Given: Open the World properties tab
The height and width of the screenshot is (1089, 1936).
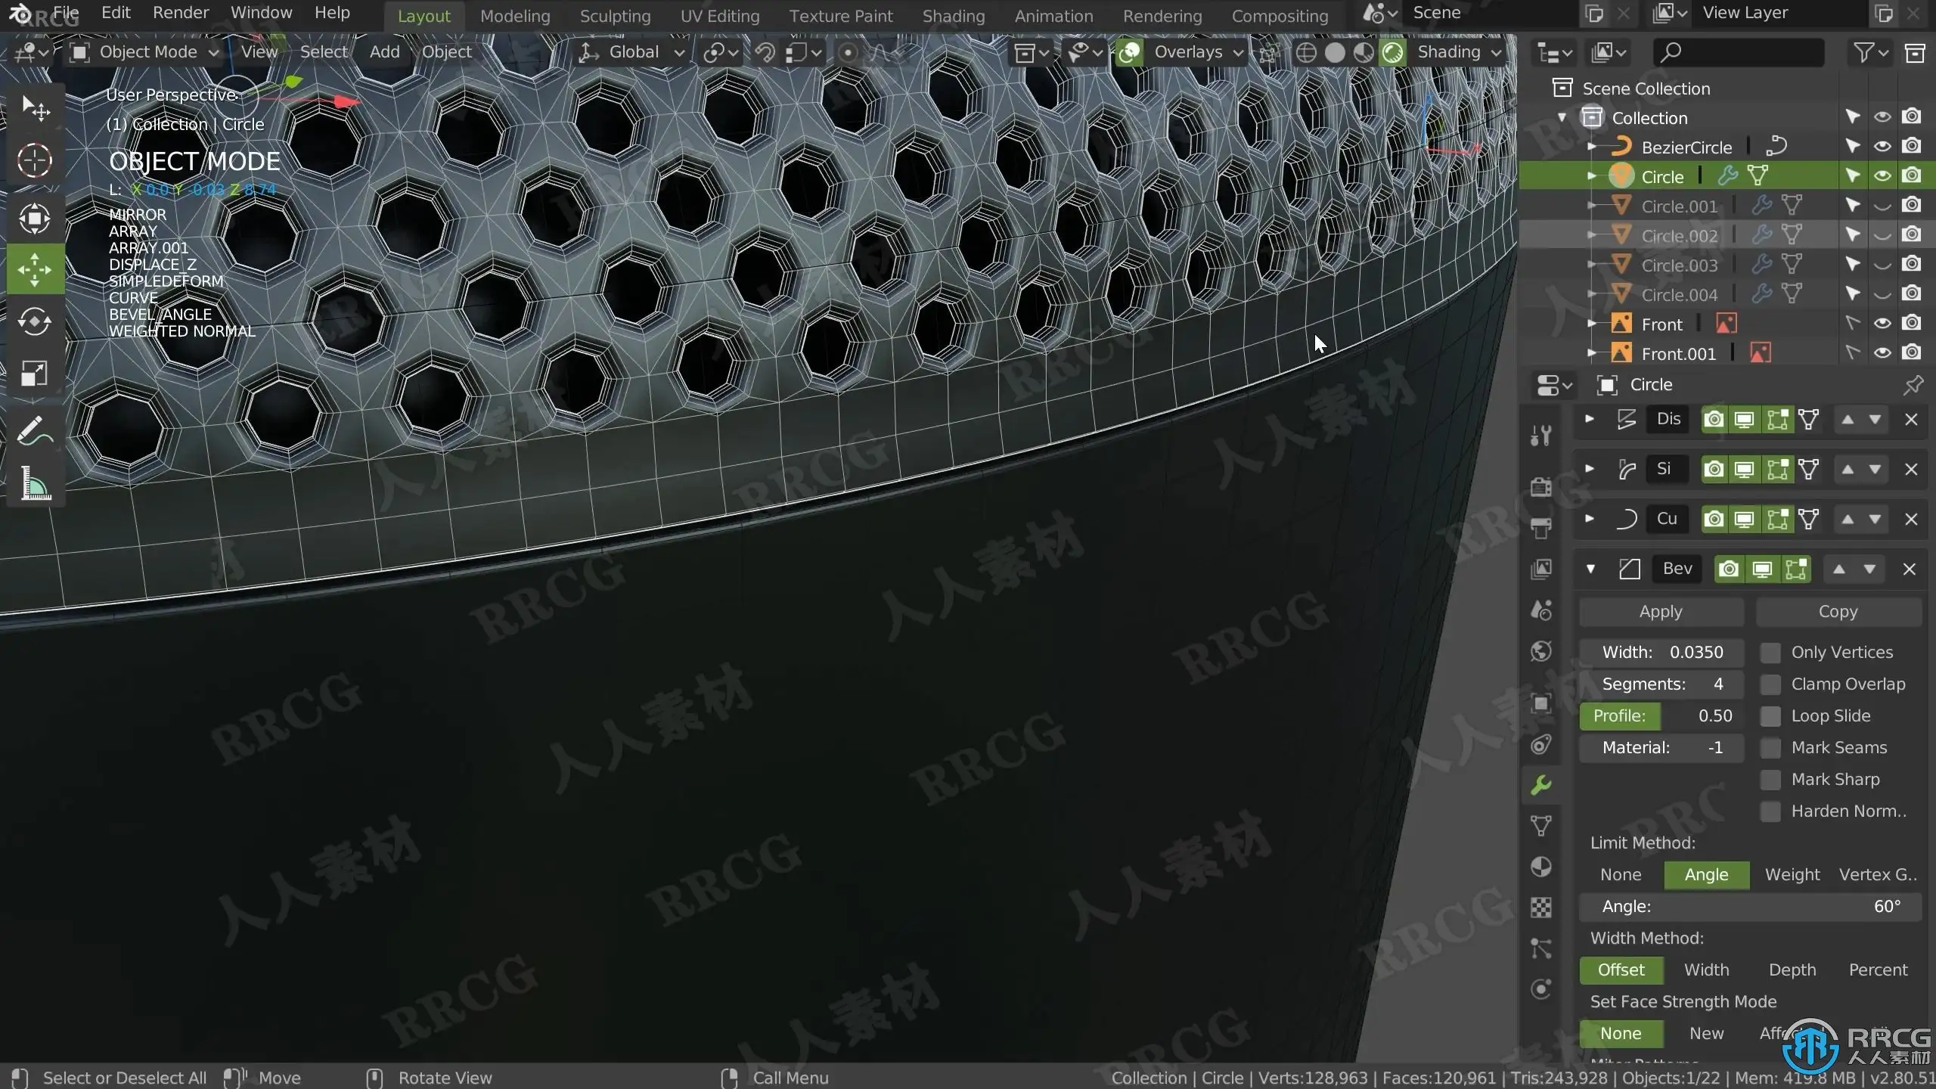Looking at the screenshot, I should (1541, 651).
